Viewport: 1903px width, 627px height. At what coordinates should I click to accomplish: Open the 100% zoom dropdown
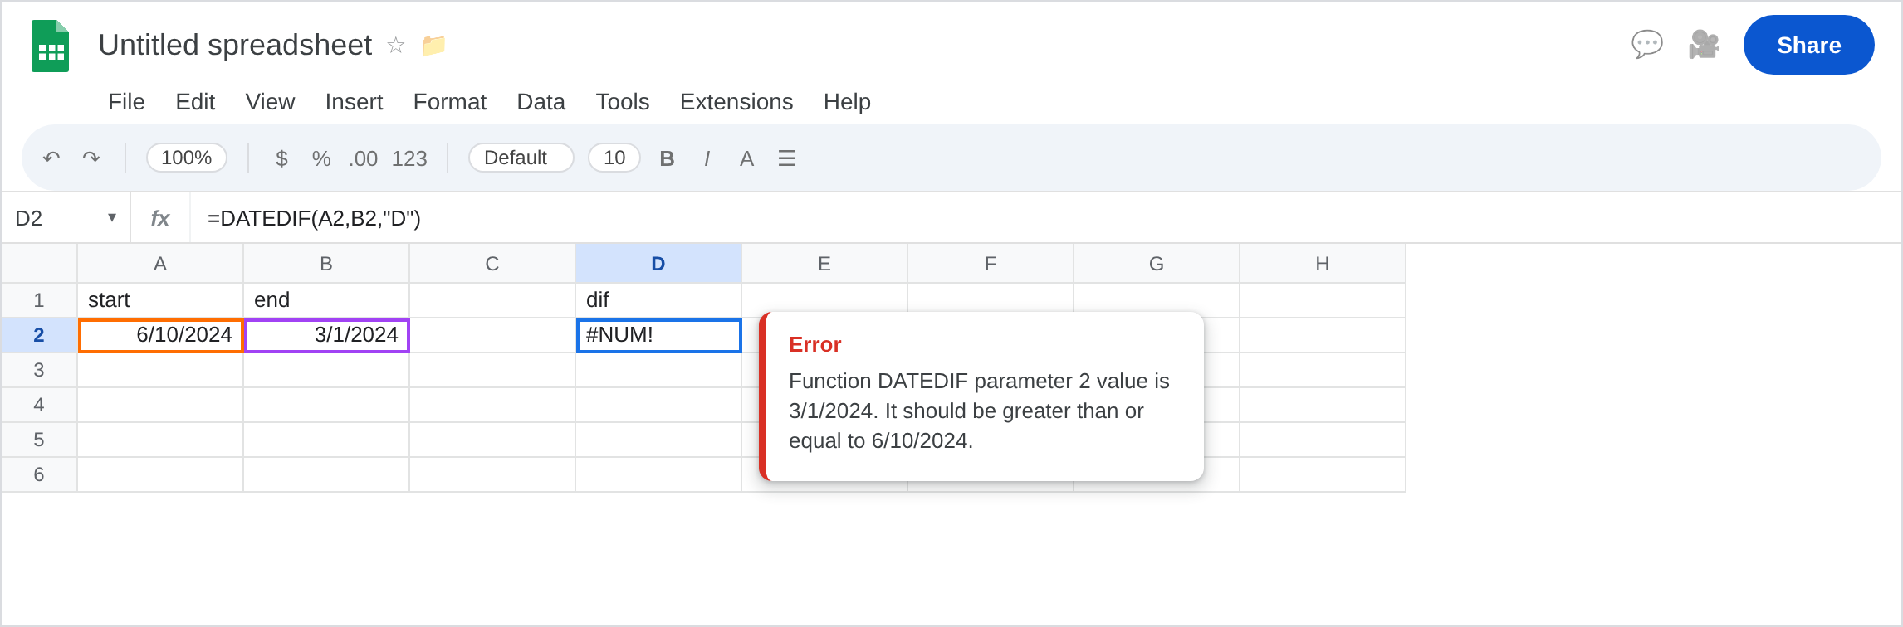pyautogui.click(x=187, y=158)
